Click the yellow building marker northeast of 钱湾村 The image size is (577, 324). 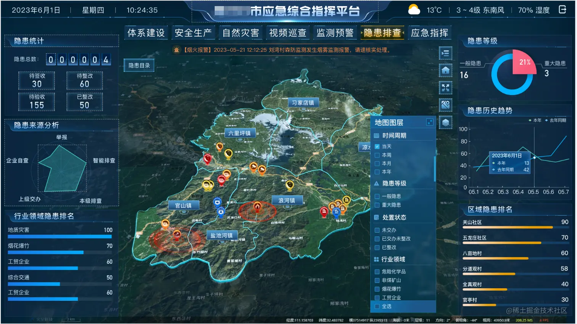pyautogui.click(x=347, y=200)
